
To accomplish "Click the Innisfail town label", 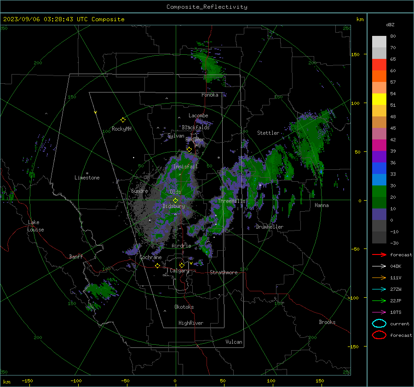I will click(x=185, y=167).
